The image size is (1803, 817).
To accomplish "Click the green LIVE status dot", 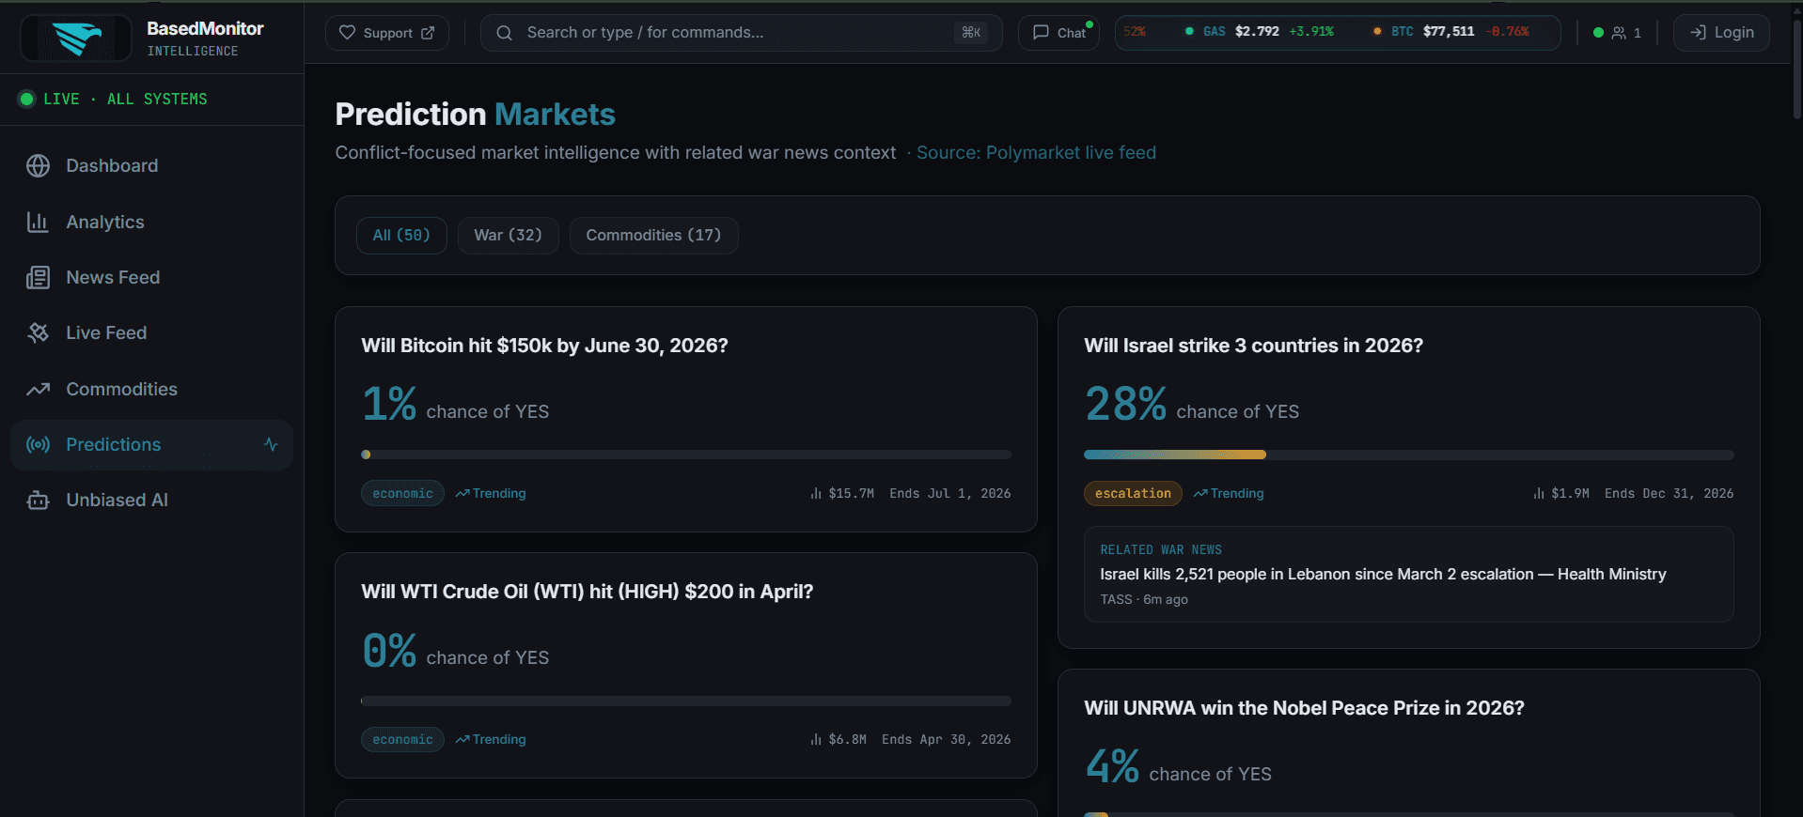I will click(27, 100).
